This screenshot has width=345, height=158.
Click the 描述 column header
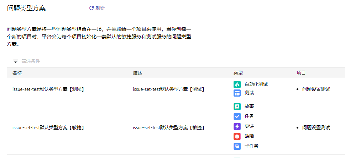coord(137,73)
